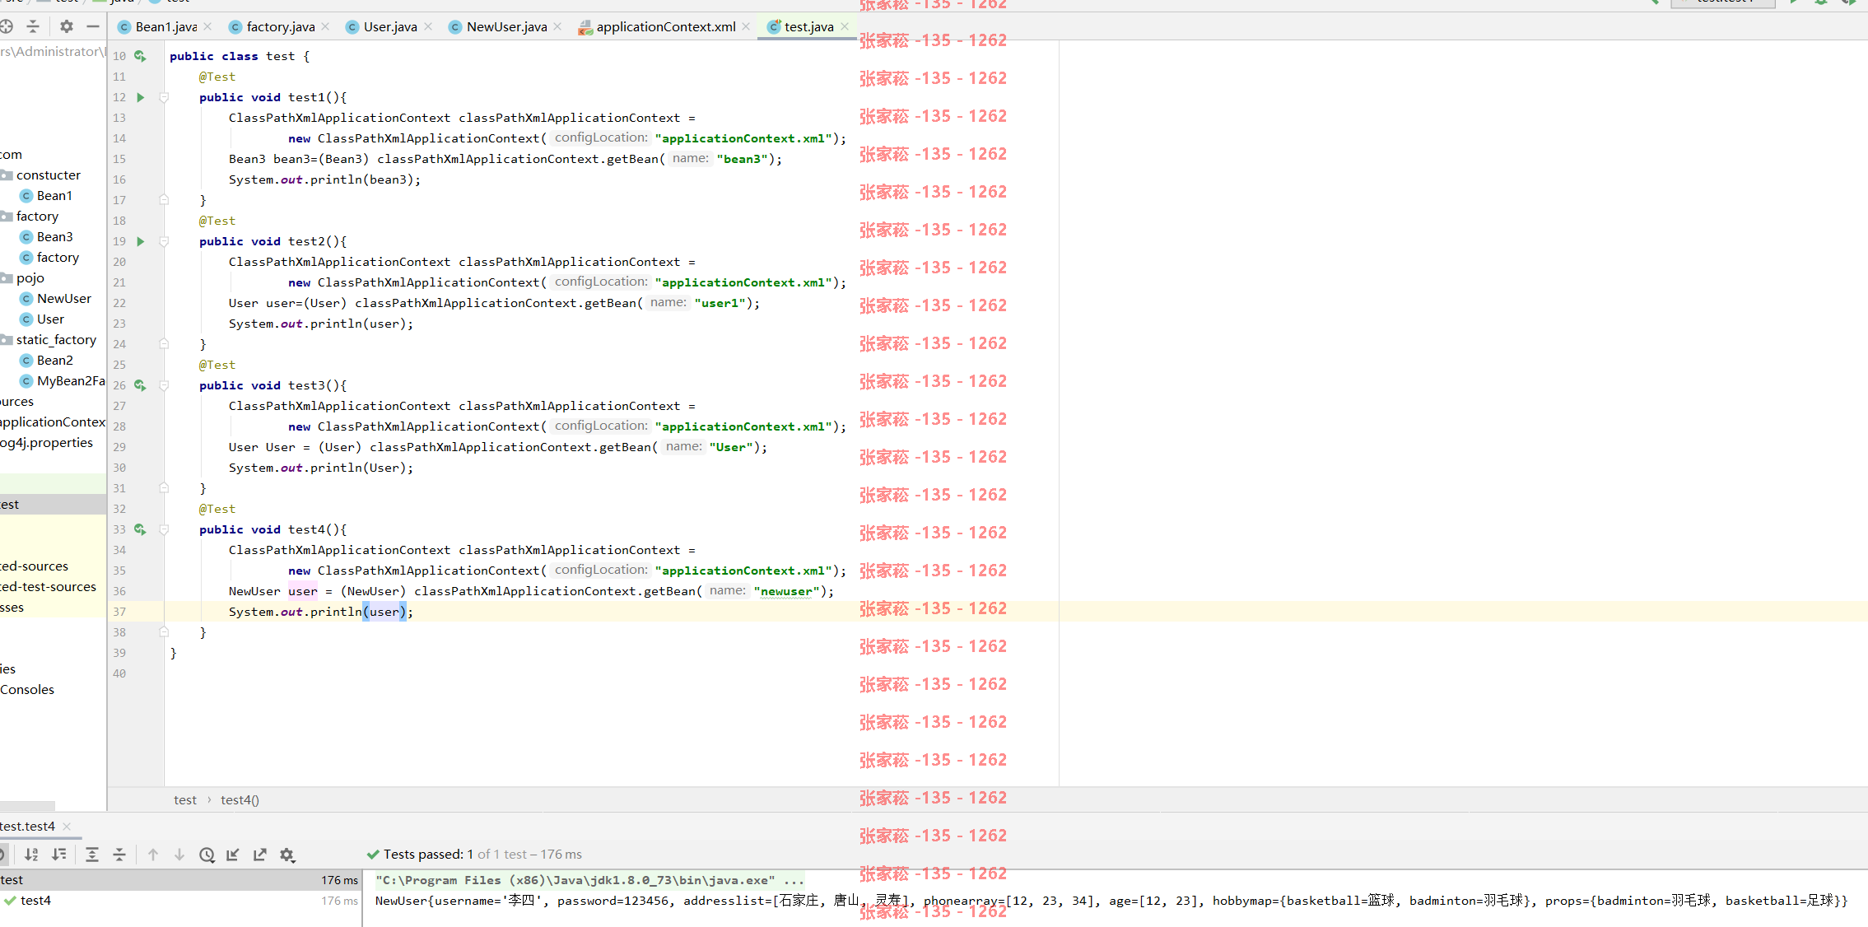Click test4() breadcrumb below editor
This screenshot has height=927, width=1868.
tap(240, 800)
